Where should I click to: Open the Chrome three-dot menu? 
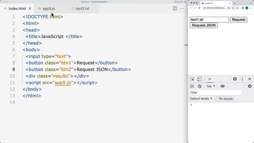coord(251,8)
